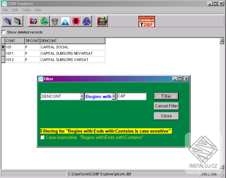Click the file path in the status bar
The image size is (226, 178).
point(99,174)
